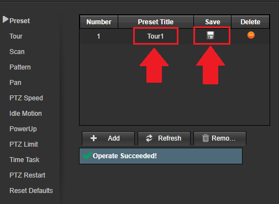Image resolution: width=279 pixels, height=204 pixels.
Task: Click the plus icon on Add button
Action: tap(93, 138)
